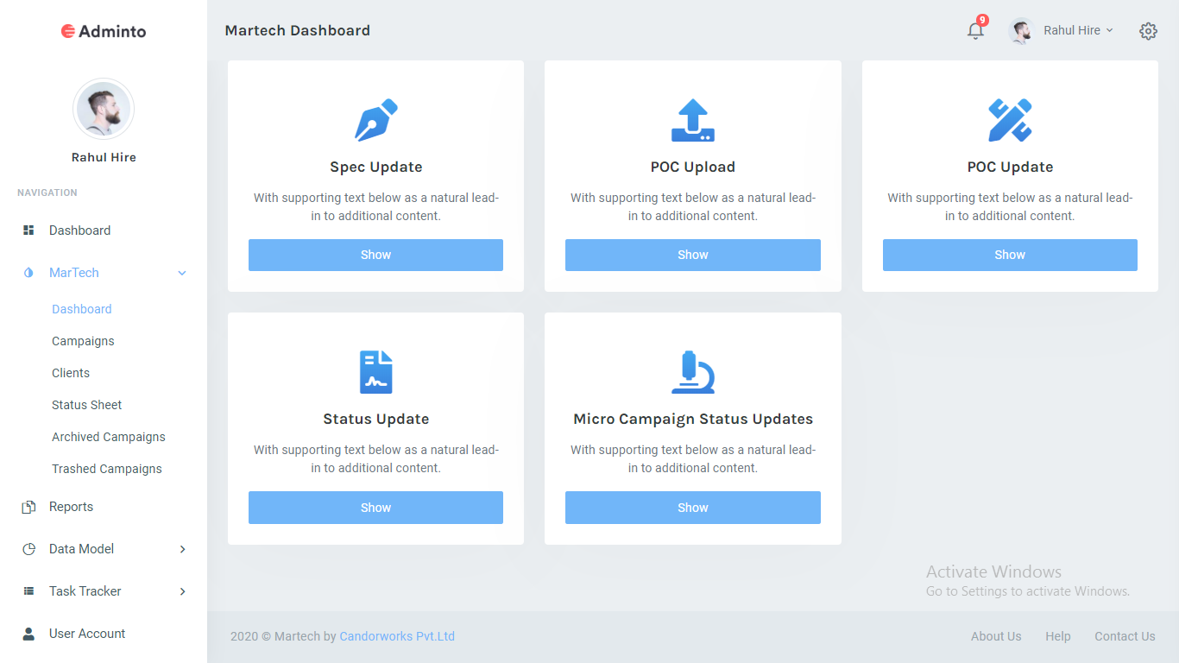Go to Archived Campaigns

108,437
